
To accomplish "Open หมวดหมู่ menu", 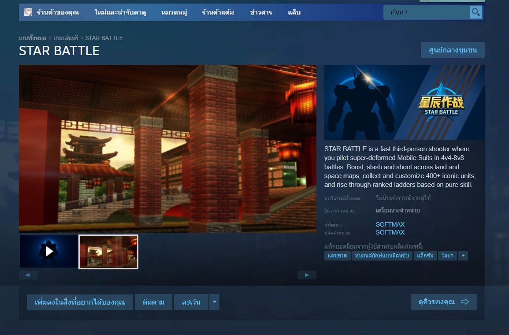I will click(x=174, y=12).
